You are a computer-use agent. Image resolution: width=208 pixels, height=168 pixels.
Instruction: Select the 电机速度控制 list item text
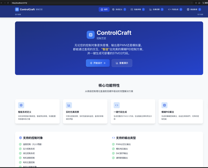pyautogui.click(x=29, y=158)
